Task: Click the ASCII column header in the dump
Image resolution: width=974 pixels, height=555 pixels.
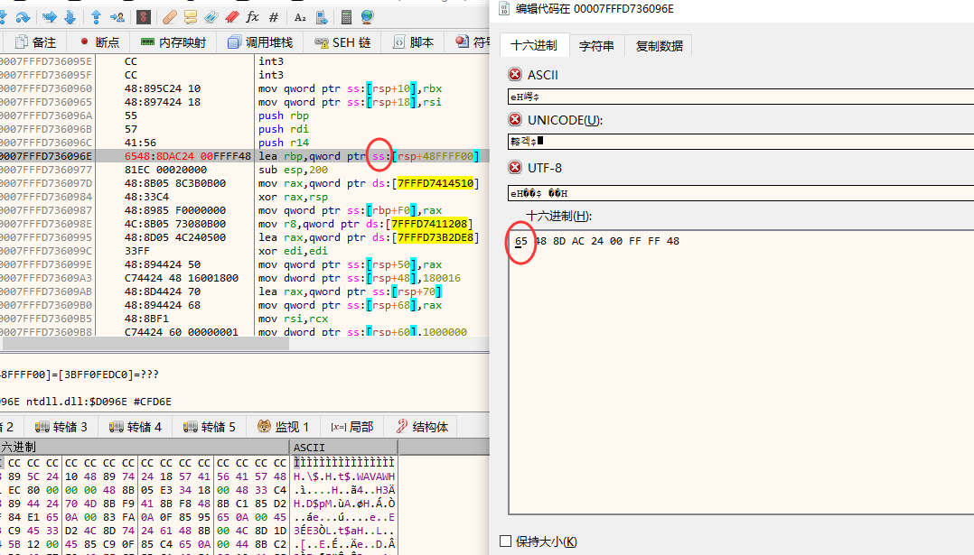Action: click(x=343, y=447)
